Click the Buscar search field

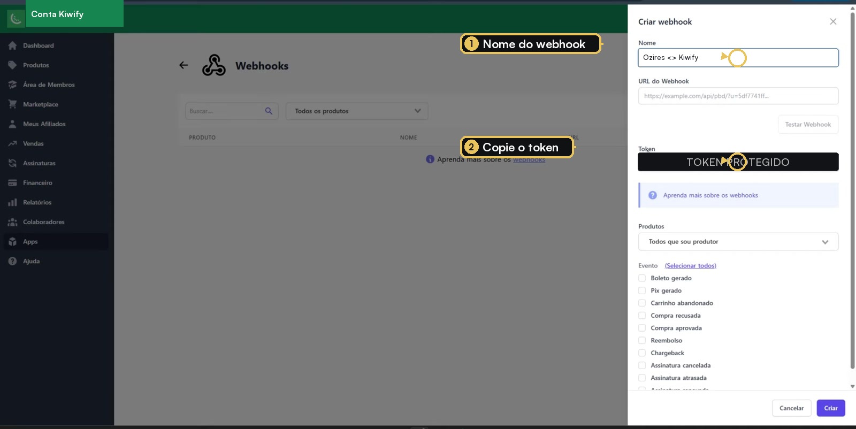[232, 111]
